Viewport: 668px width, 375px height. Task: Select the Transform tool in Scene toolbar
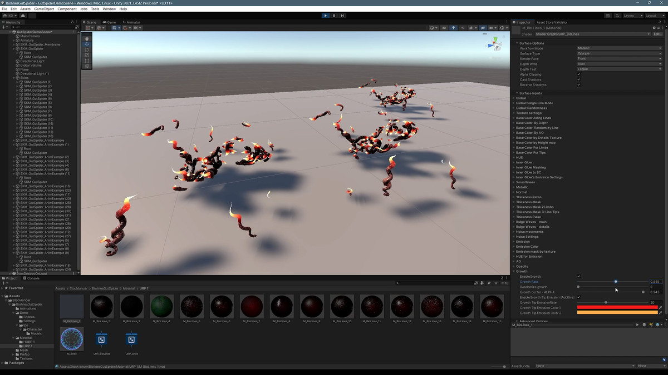point(87,66)
